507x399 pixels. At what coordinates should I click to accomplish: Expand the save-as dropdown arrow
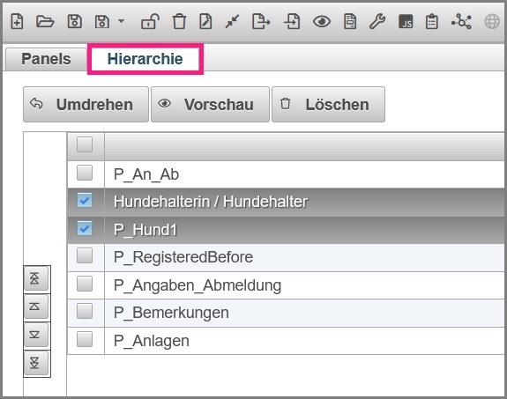tap(122, 21)
